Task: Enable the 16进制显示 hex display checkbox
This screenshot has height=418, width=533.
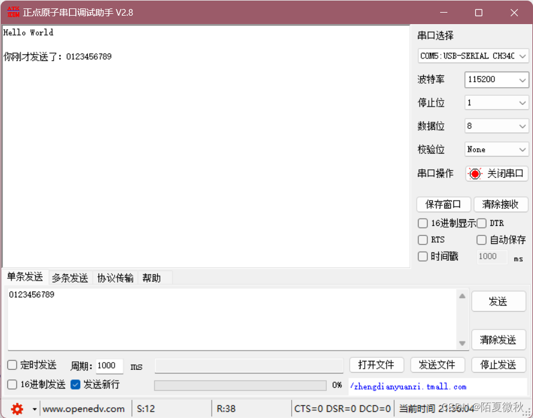Action: pyautogui.click(x=422, y=223)
